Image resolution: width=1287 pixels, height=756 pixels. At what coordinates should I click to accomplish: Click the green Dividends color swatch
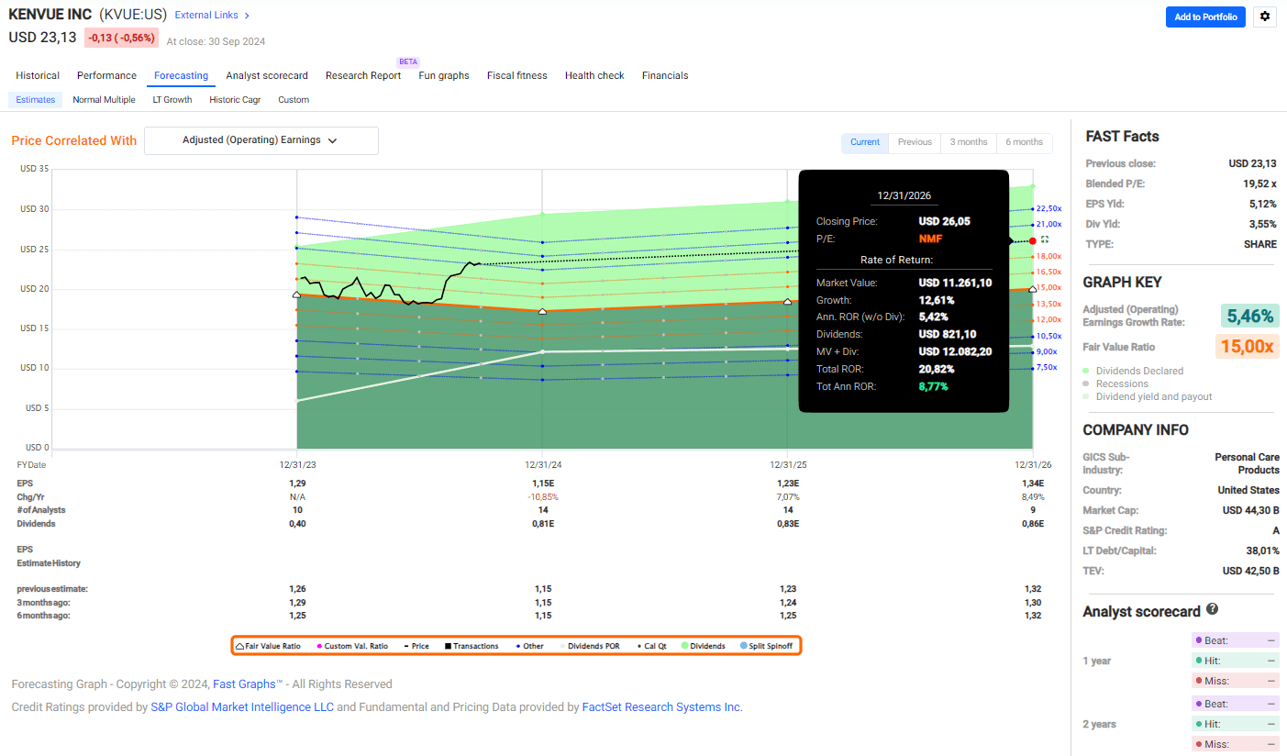click(x=683, y=645)
